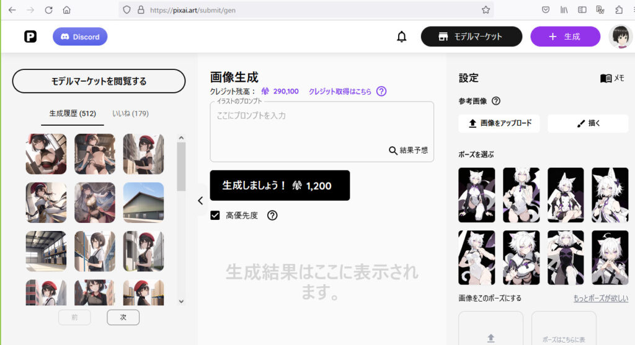Toggle the browser sidebar icon
Viewport: 635px width, 345px height.
582,10
